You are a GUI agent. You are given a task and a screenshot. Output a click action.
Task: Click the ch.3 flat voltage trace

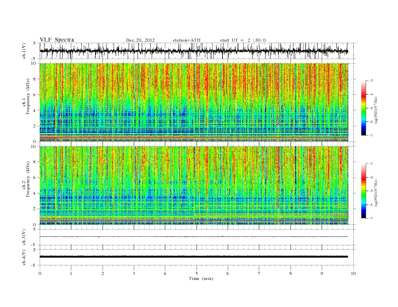click(x=193, y=237)
